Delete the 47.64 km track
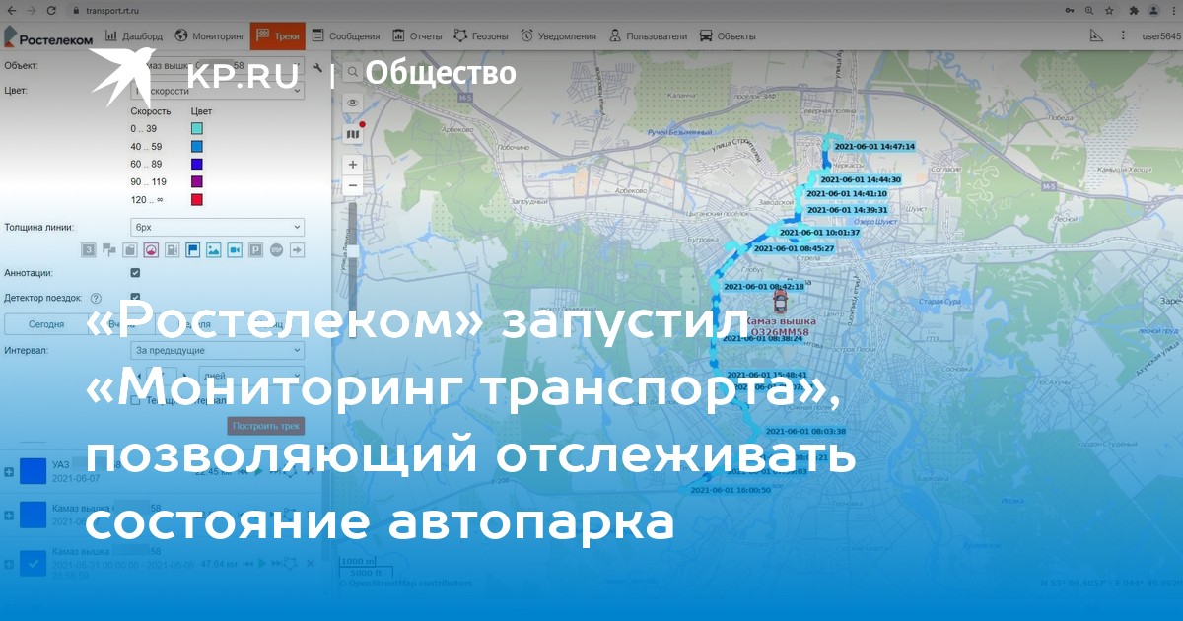The height and width of the screenshot is (621, 1183). tap(311, 563)
